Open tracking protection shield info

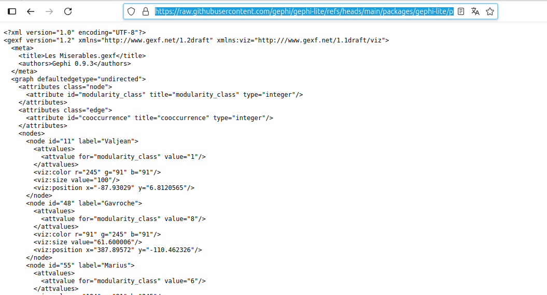point(131,11)
